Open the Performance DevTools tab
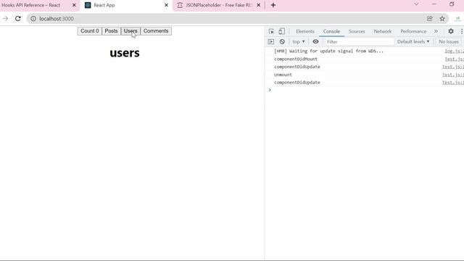Screen dimensions: 464x261 [x=413, y=31]
